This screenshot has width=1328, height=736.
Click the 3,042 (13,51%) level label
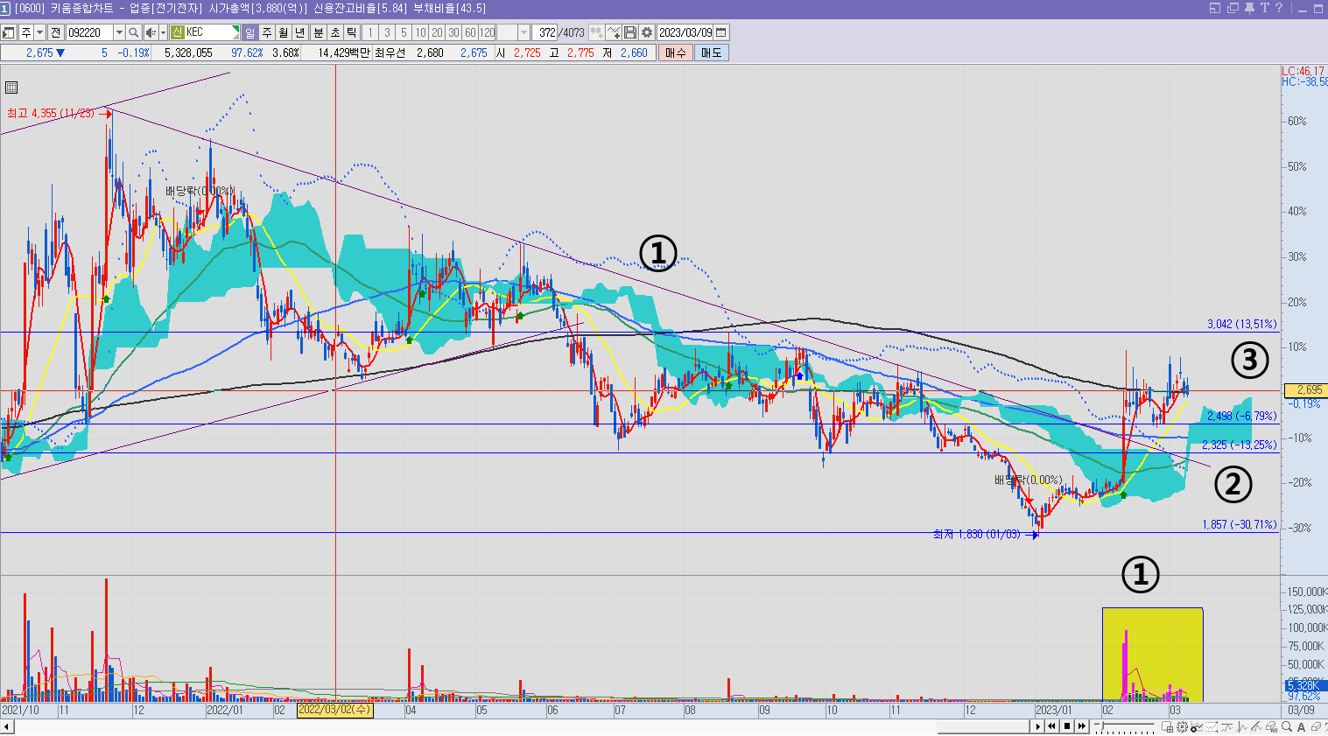1241,324
